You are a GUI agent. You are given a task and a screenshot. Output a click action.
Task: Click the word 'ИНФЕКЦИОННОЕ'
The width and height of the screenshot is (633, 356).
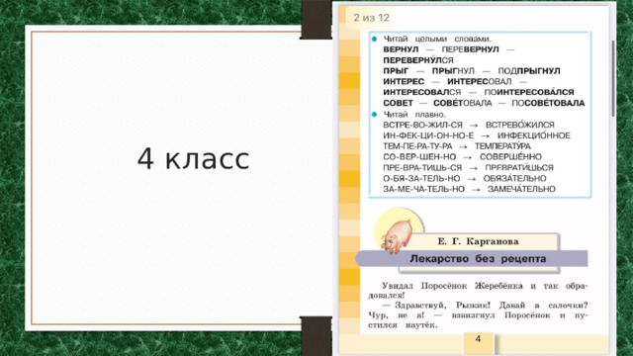[534, 135]
